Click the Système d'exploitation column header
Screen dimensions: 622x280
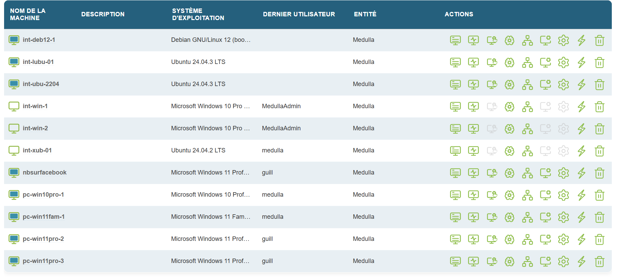click(198, 14)
